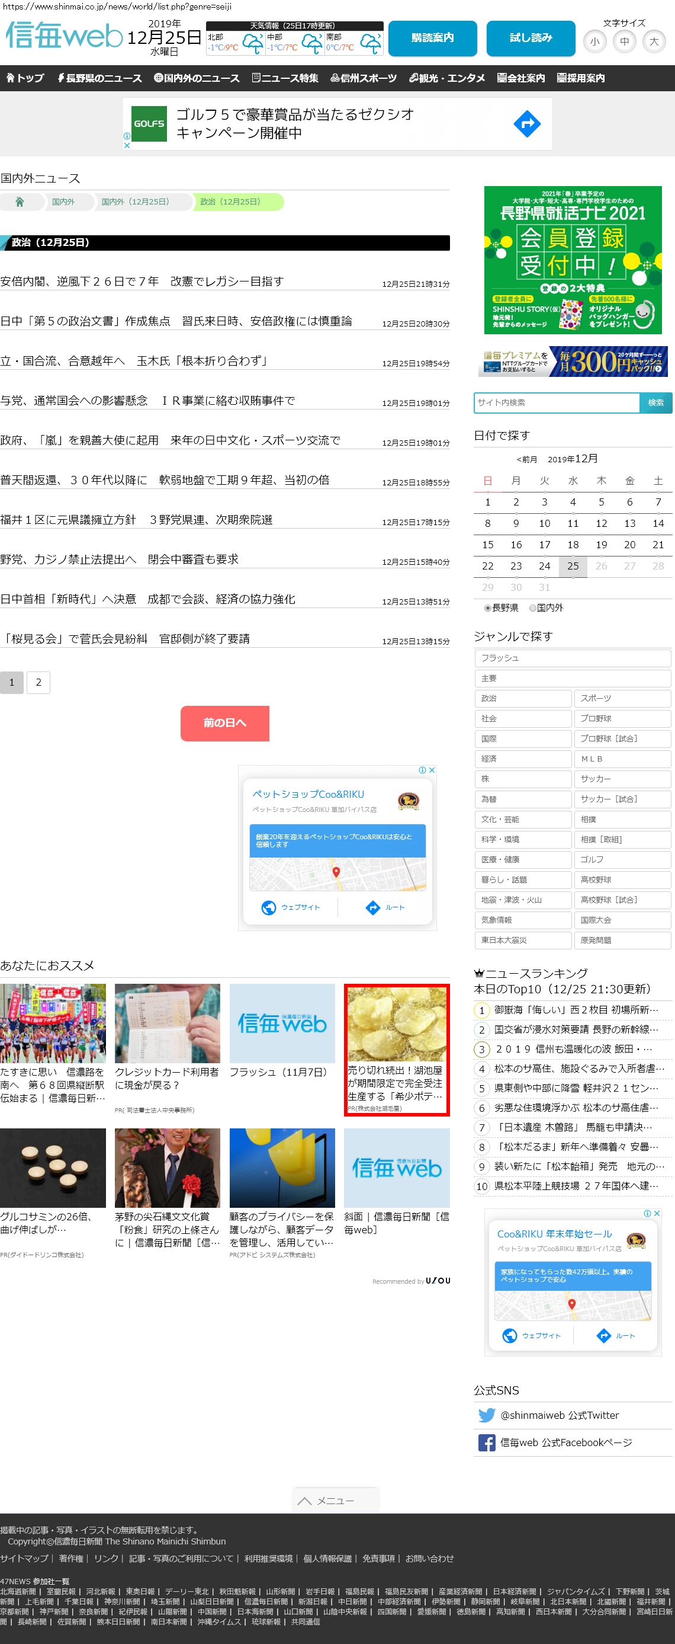Open 長野県のニュース navigation menu
Screen dimensions: 675x1644
click(x=99, y=78)
